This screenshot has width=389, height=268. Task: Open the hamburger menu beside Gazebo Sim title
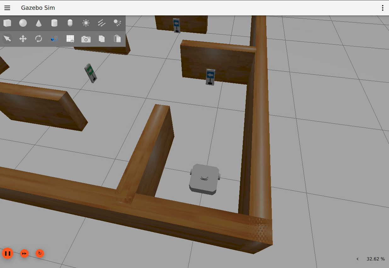7,8
